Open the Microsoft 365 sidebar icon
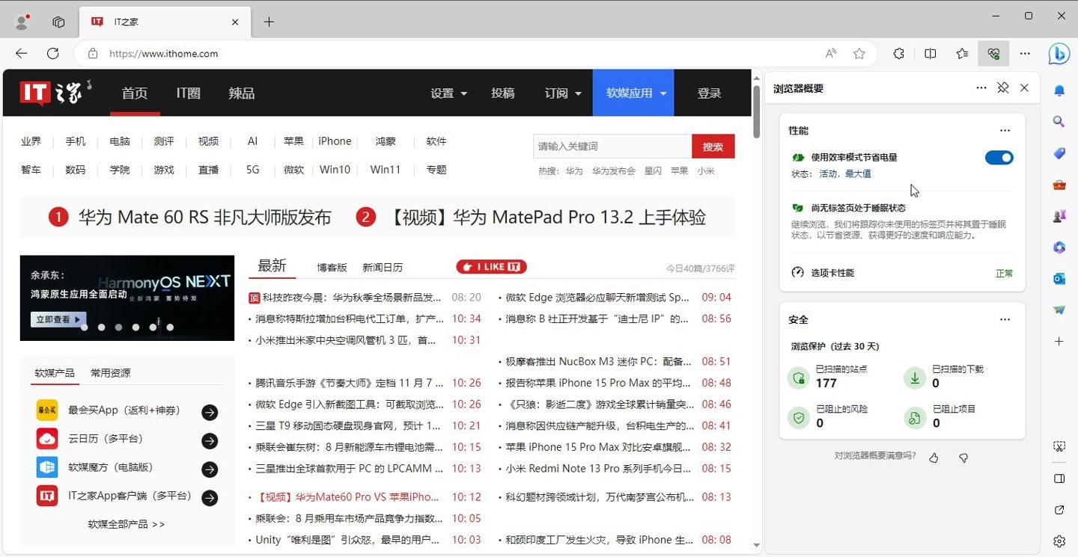Screen dimensions: 1078x557 1059,247
